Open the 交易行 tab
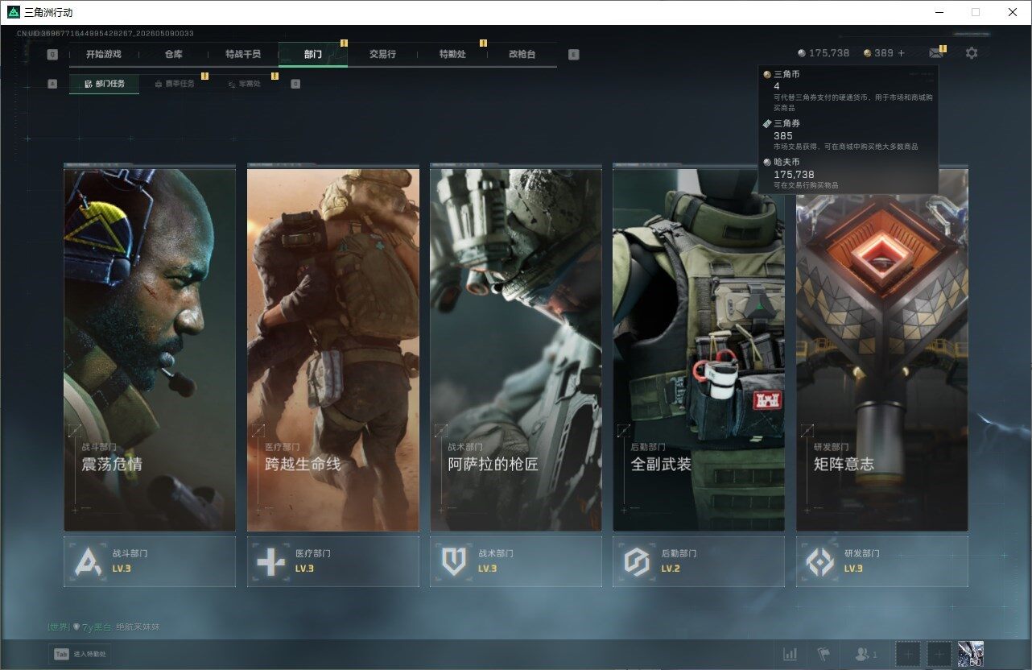The width and height of the screenshot is (1032, 670). [x=382, y=54]
